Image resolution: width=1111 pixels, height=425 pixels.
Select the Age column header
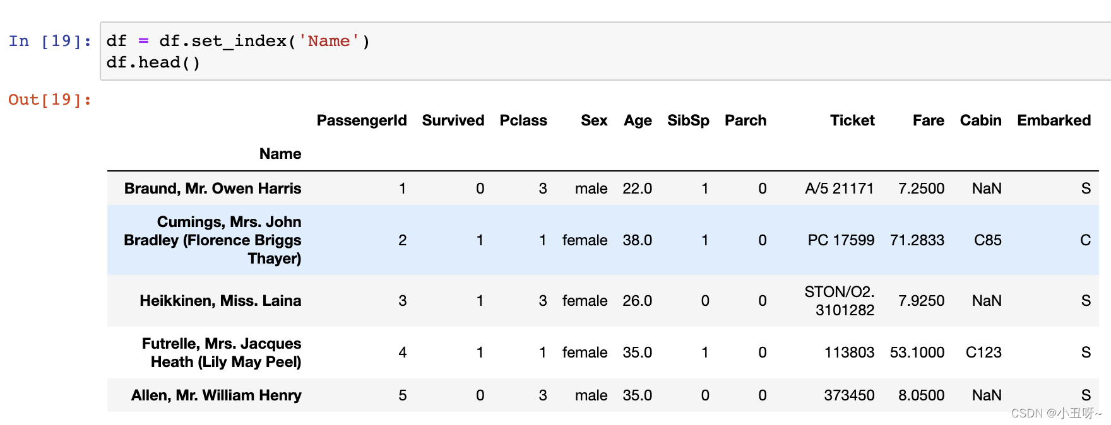(x=638, y=120)
